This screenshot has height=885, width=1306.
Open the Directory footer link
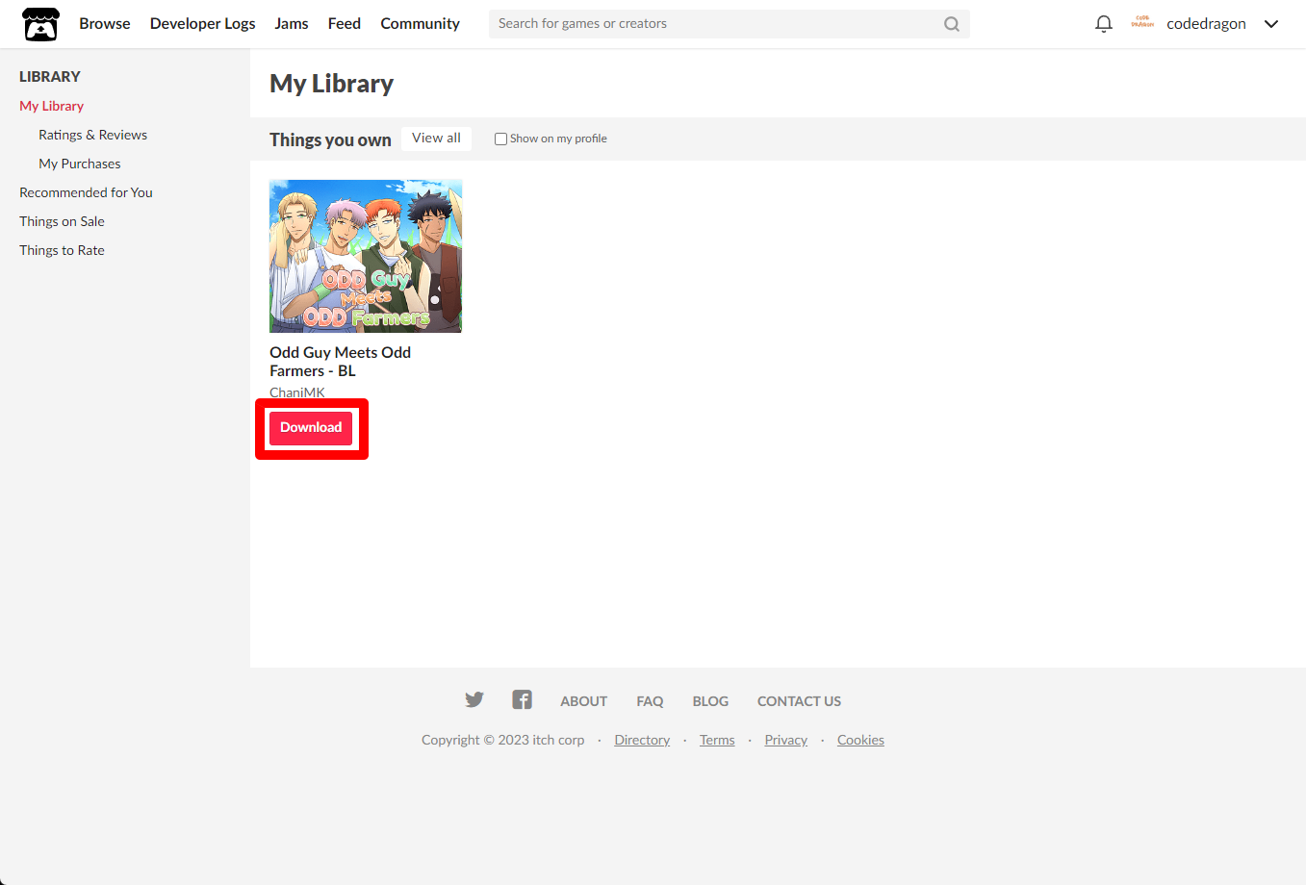[642, 740]
